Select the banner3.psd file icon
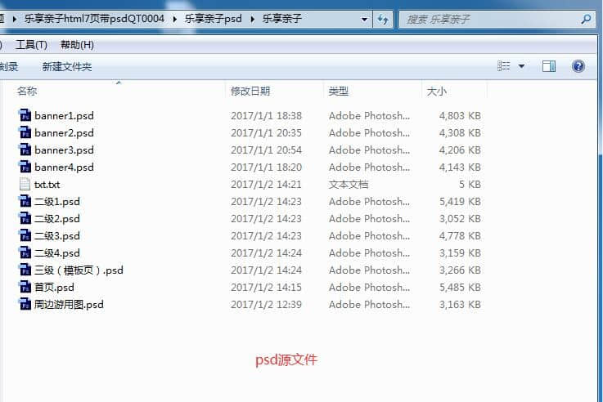 point(25,150)
